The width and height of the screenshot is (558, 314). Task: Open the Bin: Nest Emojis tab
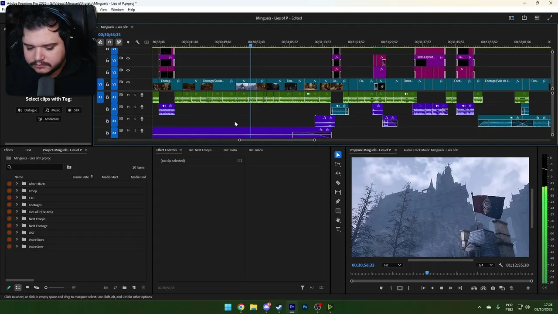tap(200, 150)
